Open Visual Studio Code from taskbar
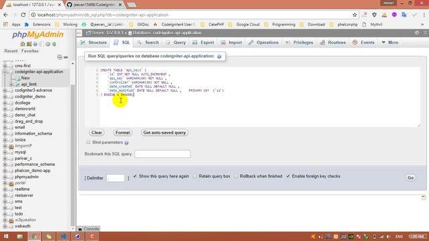 point(63,236)
